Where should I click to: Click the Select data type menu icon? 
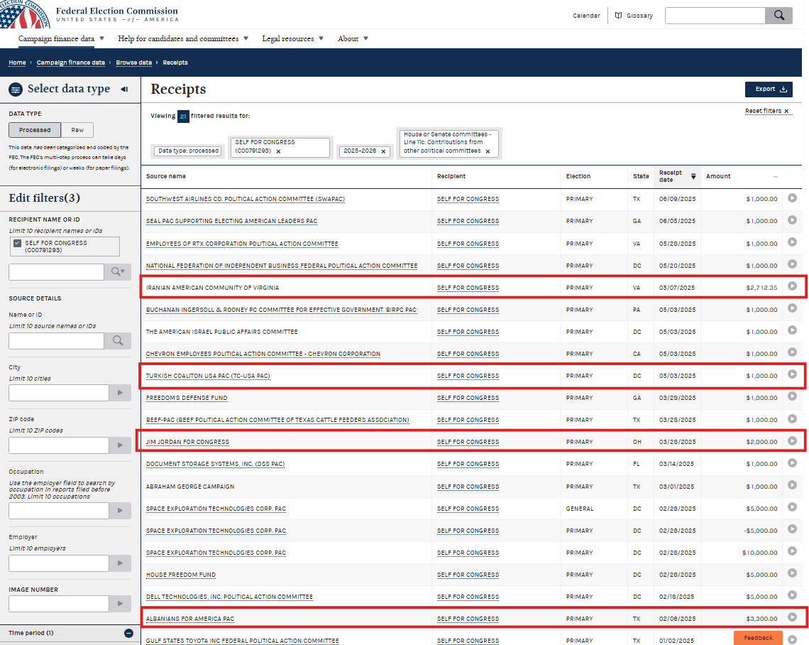pos(16,90)
